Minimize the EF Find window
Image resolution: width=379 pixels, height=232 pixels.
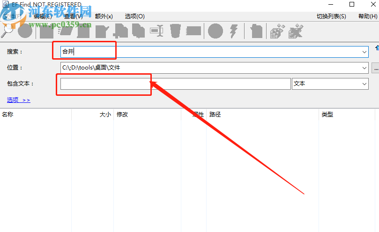[x=331, y=4]
